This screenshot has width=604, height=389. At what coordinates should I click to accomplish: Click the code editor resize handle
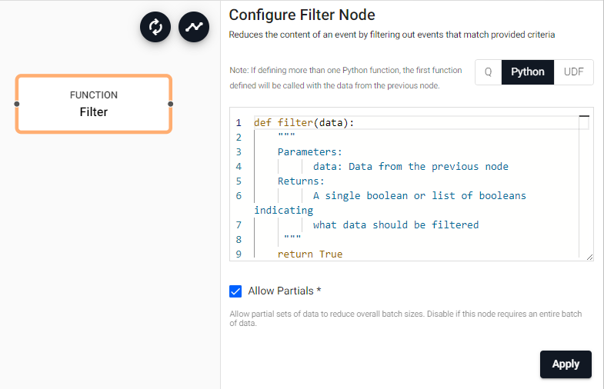pos(589,257)
